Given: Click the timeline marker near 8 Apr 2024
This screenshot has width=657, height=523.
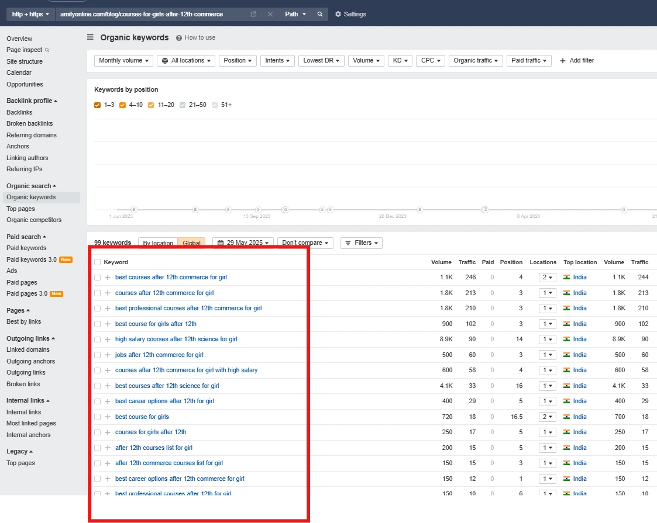Looking at the screenshot, I should point(485,209).
